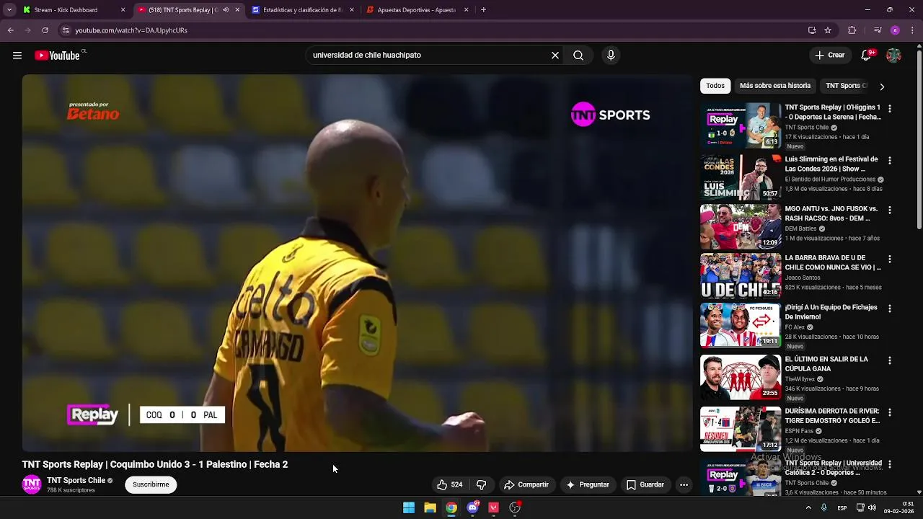Open the Crear create menu
Viewport: 923px width, 519px height.
(x=829, y=56)
